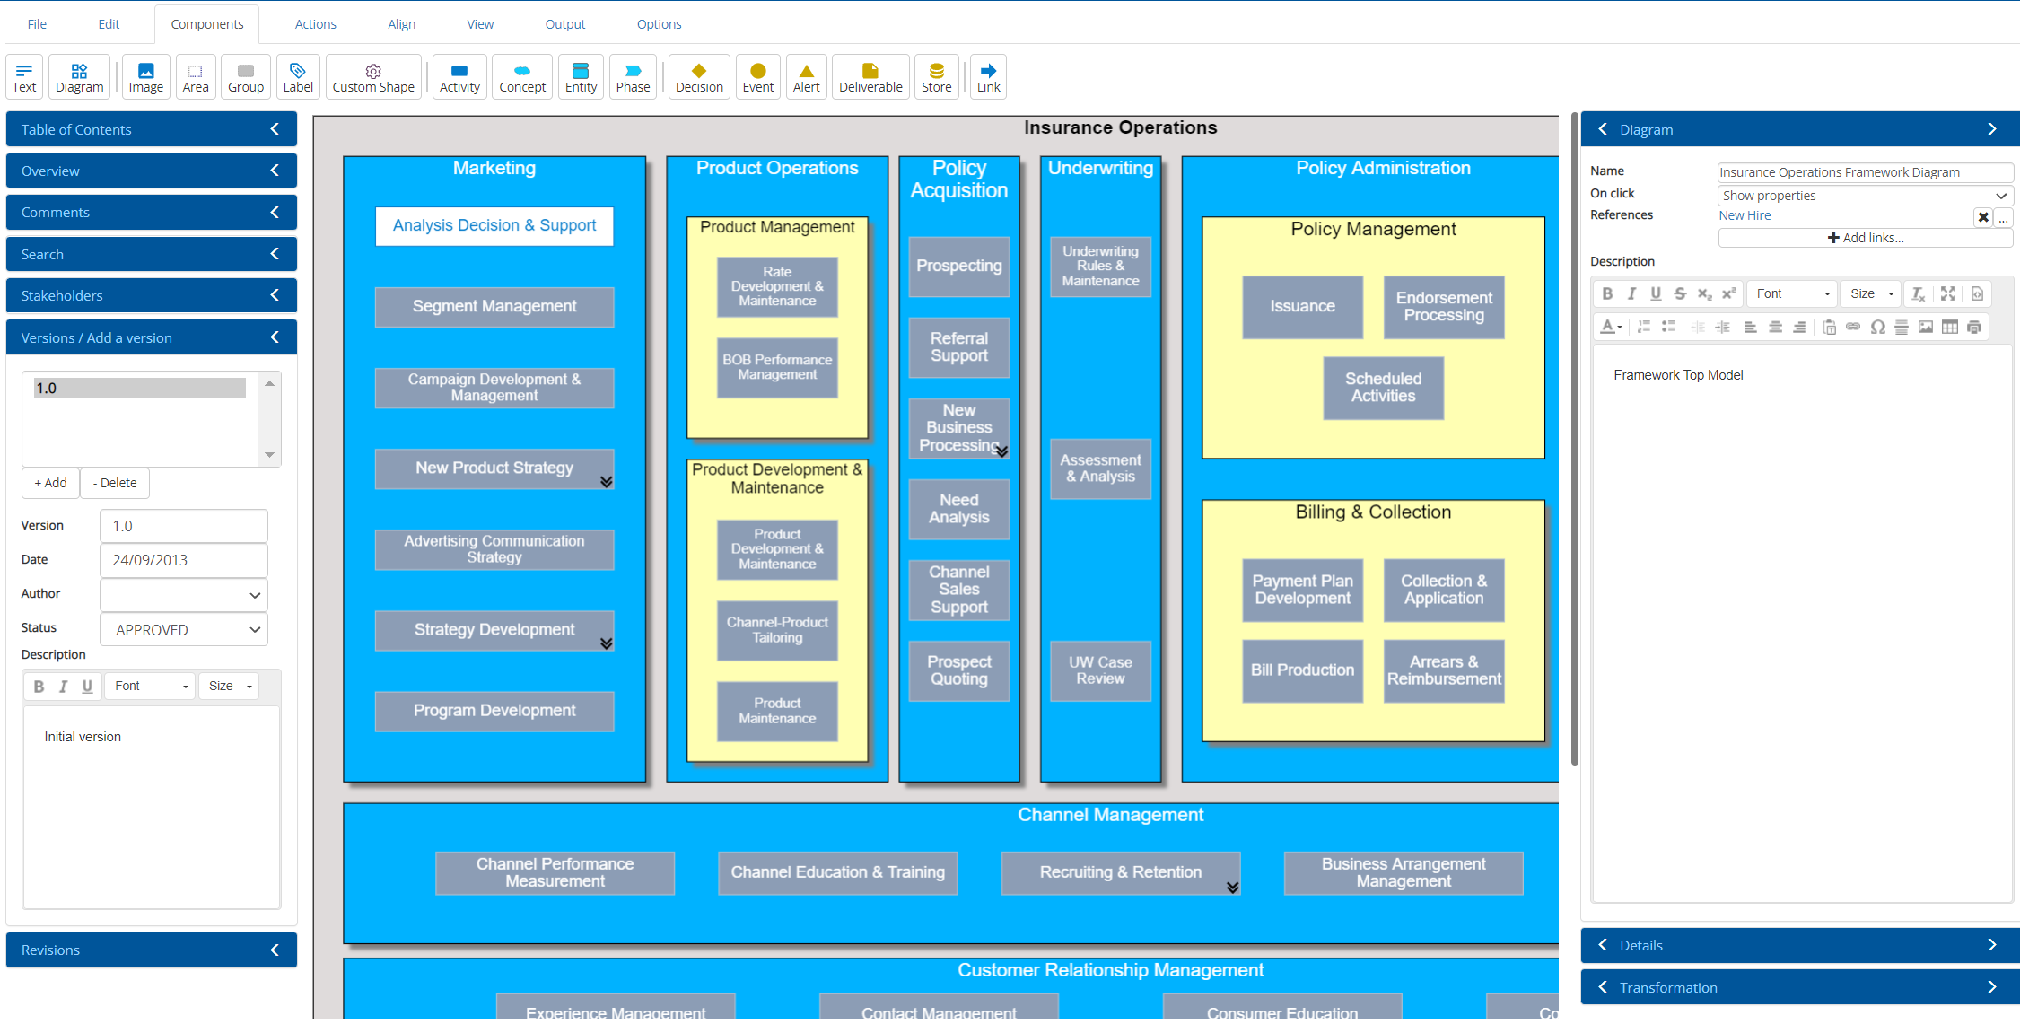The width and height of the screenshot is (2020, 1024).
Task: Expand the Stakeholders panel
Action: (x=151, y=295)
